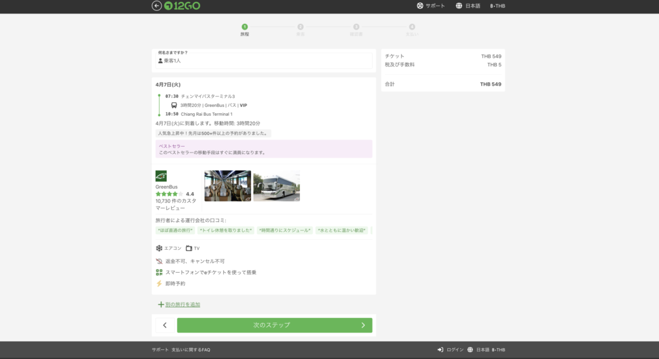Screen dimensions: 659x359
Task: Click the globe icon in top header
Action: (x=459, y=6)
